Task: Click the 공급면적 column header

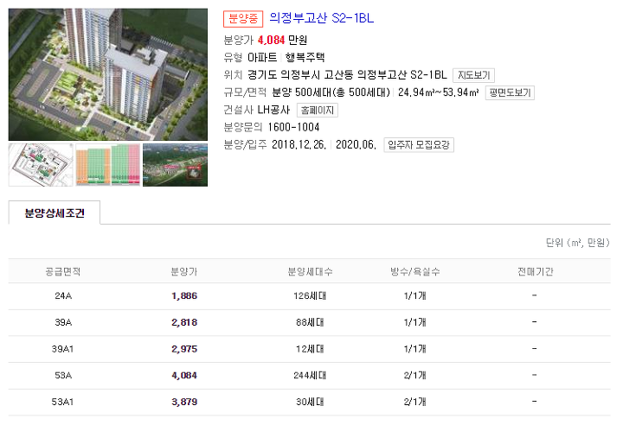Action: pyautogui.click(x=63, y=271)
